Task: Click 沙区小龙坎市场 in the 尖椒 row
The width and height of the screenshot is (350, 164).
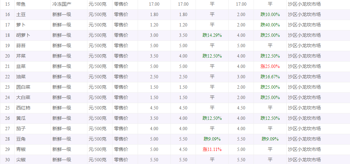Action: pos(304,160)
